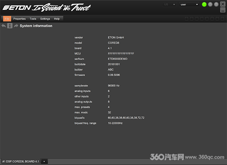Click the green status indicator light
227x165 pixels.
(204, 4)
